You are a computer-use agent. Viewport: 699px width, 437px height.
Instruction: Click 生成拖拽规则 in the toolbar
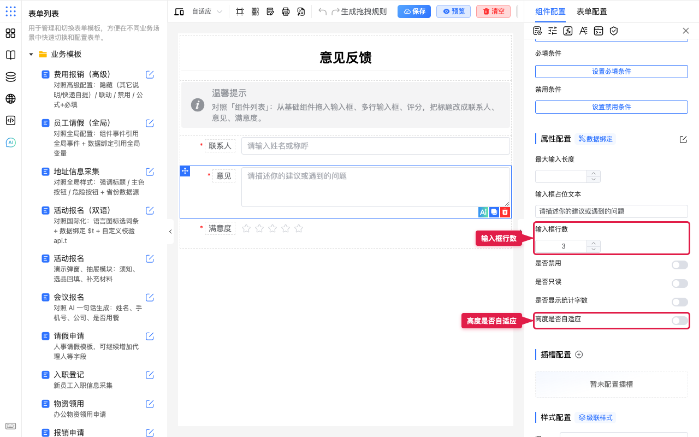coord(364,11)
